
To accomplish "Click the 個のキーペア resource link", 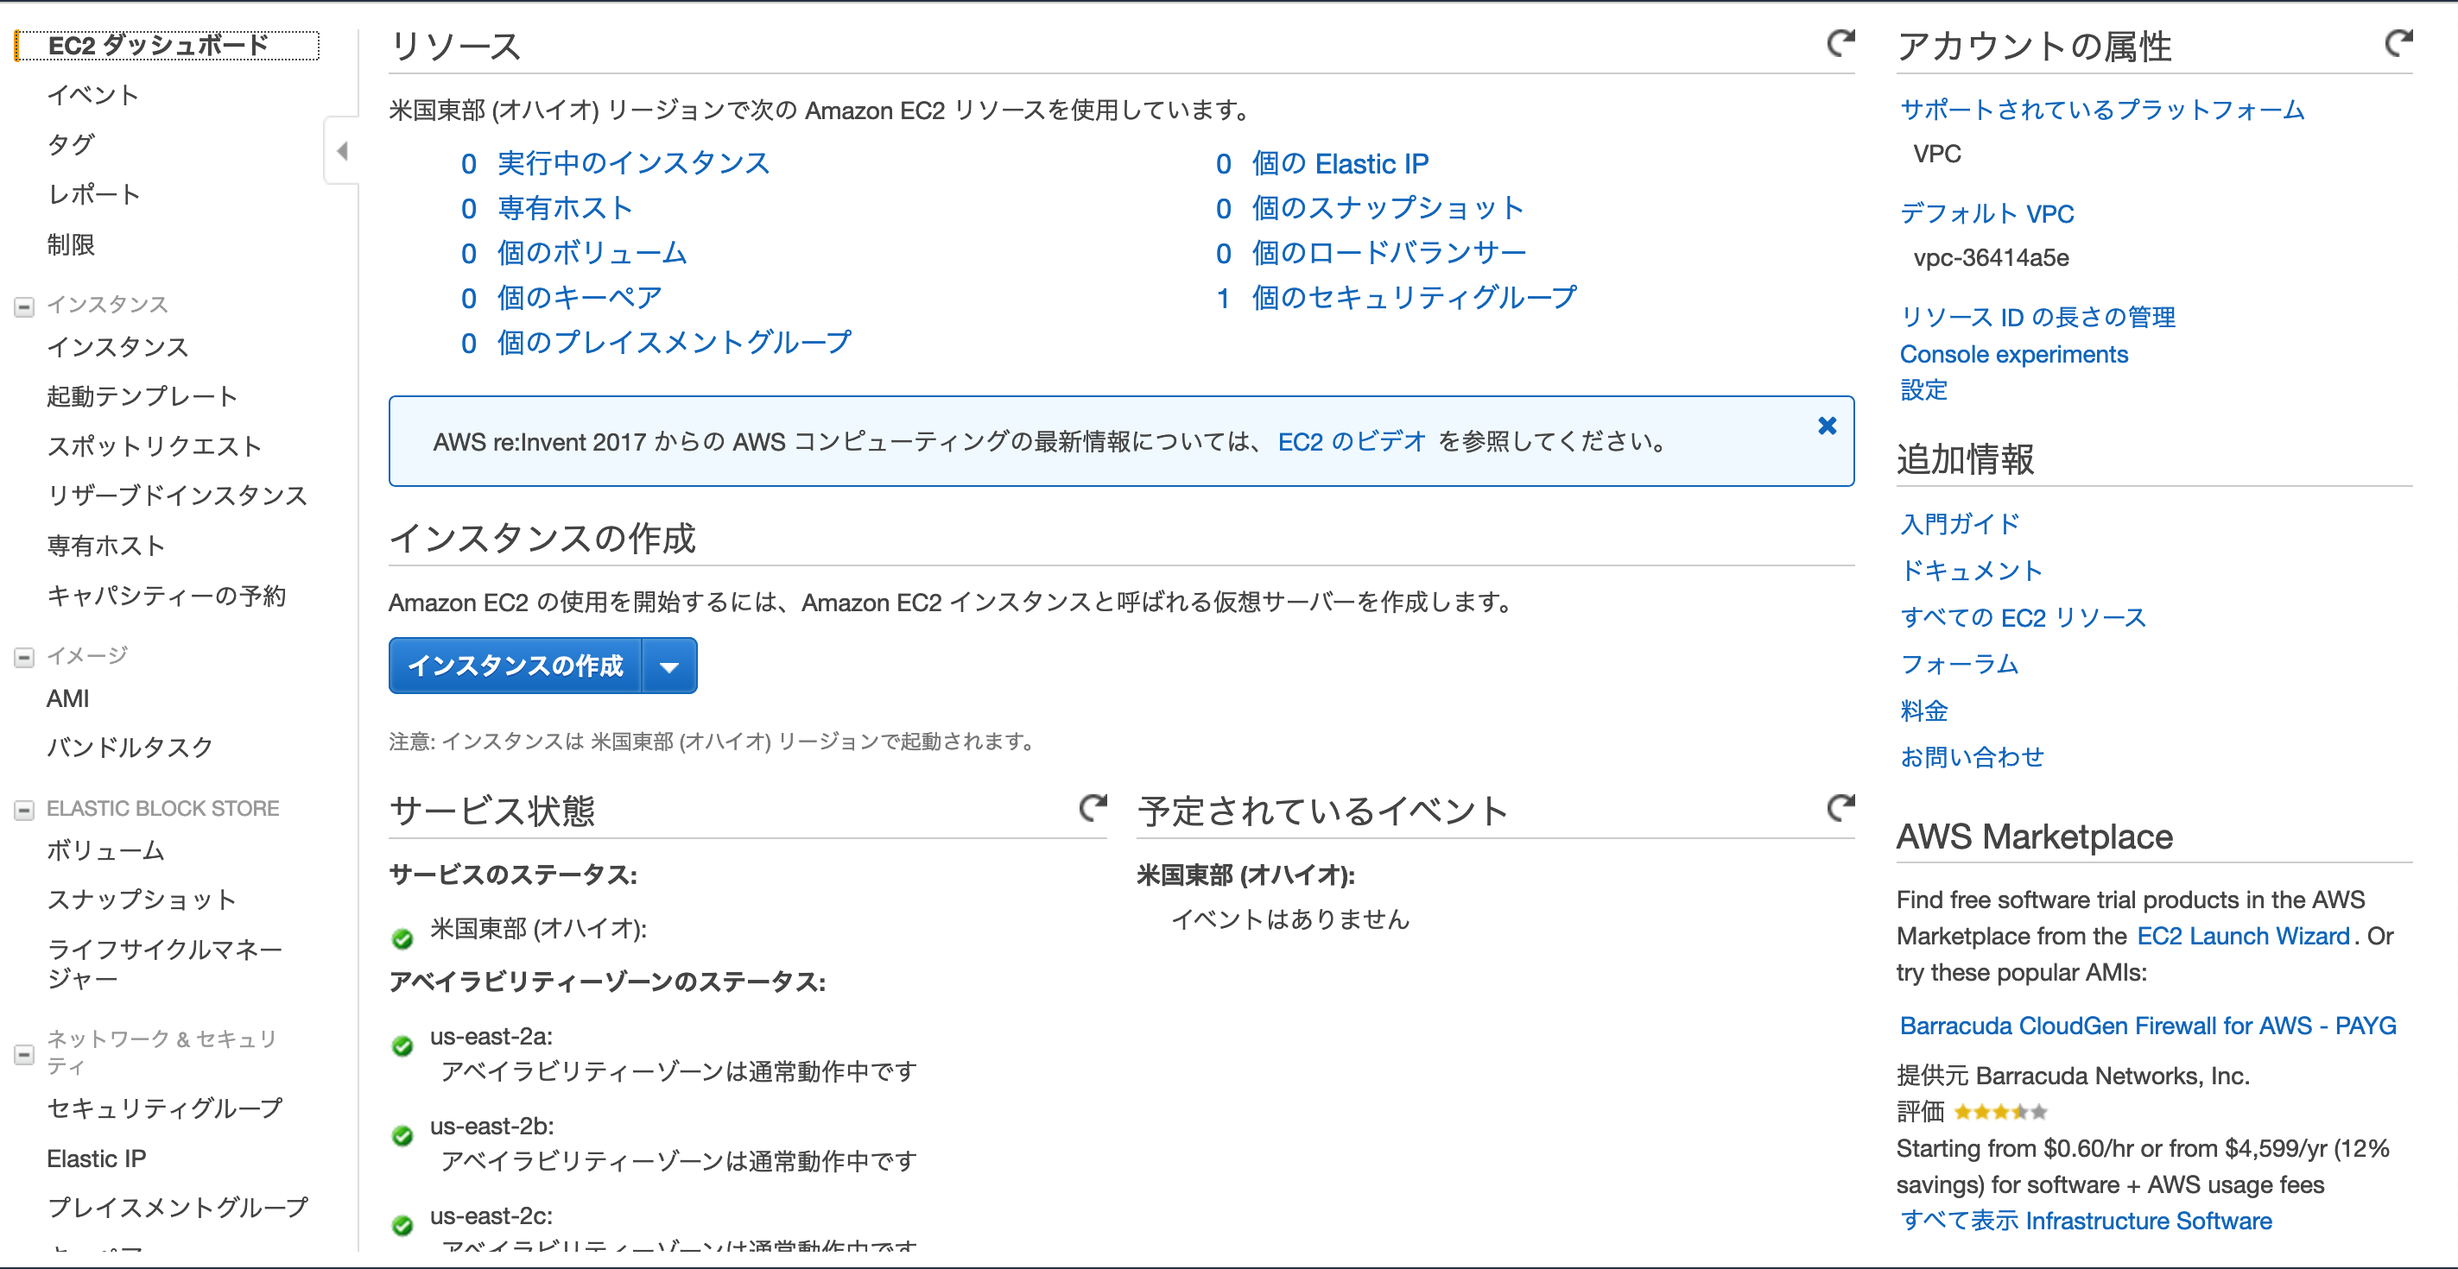I will pos(580,298).
